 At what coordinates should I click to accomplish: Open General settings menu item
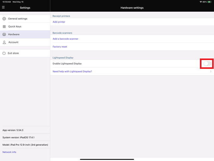[x=25, y=19]
